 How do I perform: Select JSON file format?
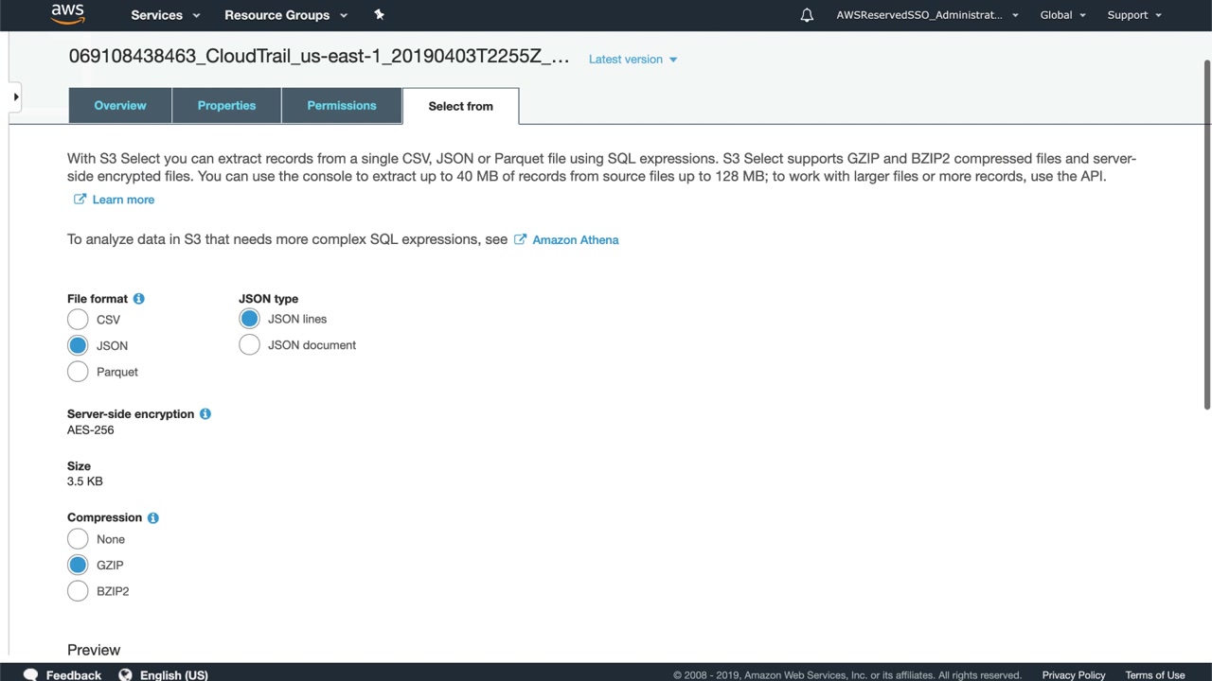[x=78, y=345]
